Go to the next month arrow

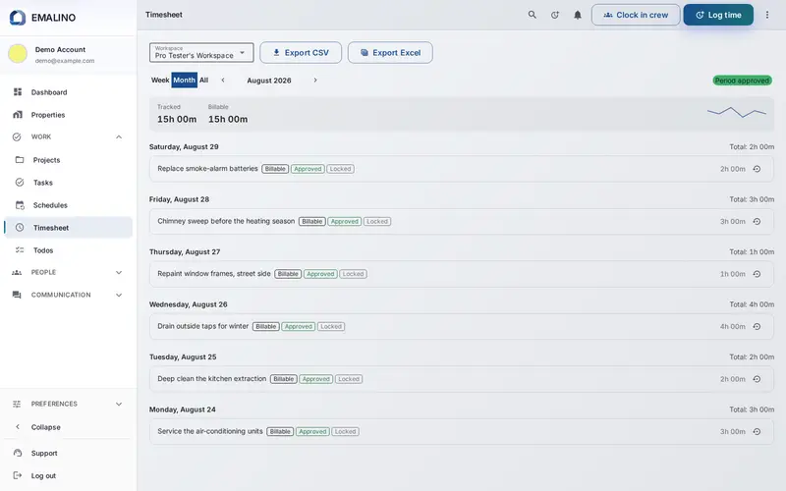pos(315,81)
